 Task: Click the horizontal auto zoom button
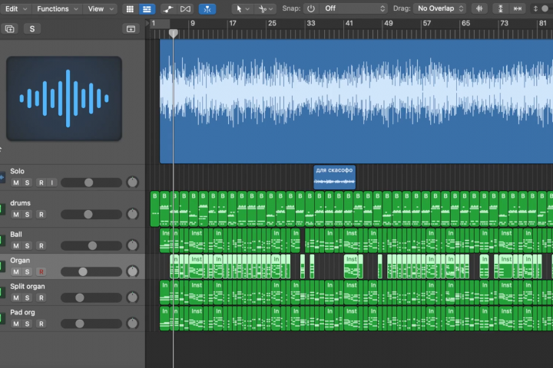pos(518,8)
